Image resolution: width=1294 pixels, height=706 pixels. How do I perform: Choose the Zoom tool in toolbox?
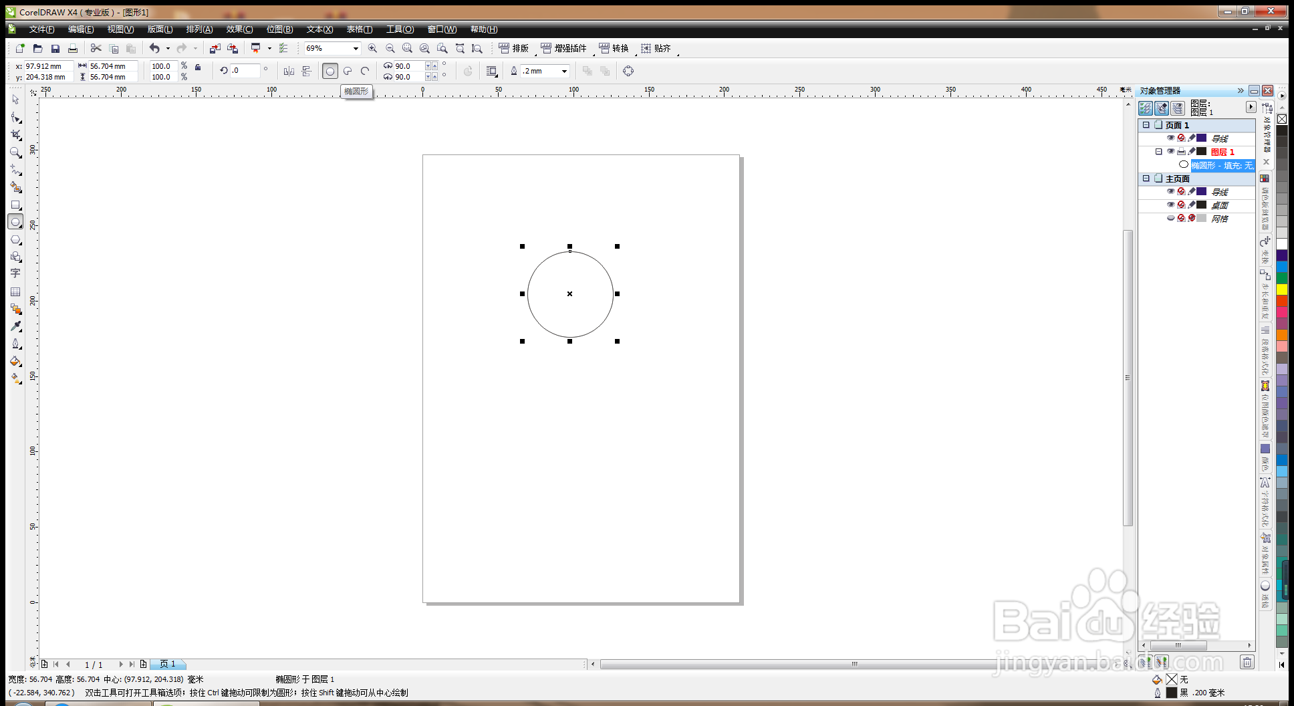(x=15, y=152)
